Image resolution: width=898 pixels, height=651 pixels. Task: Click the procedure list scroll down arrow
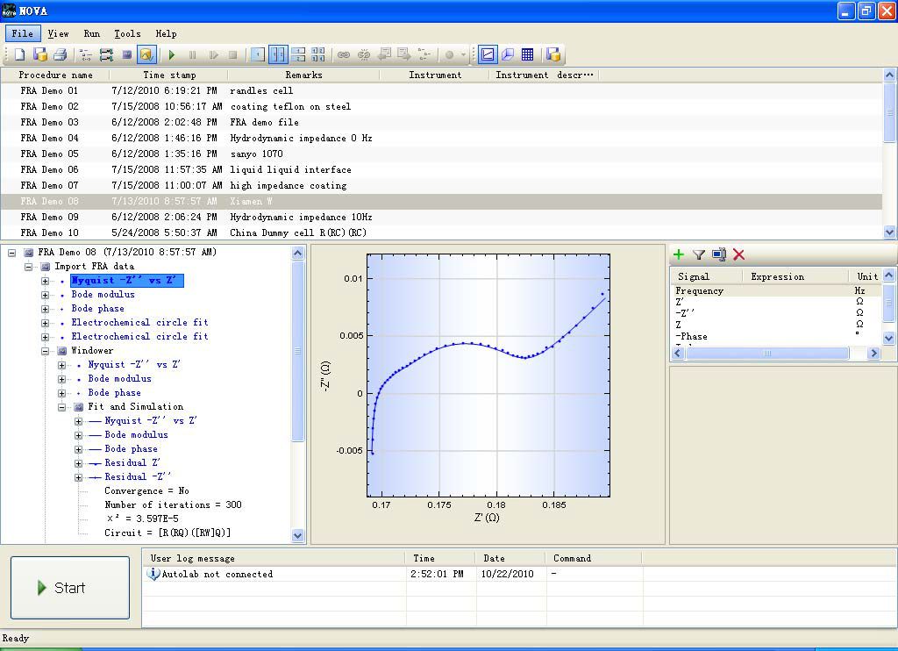pyautogui.click(x=889, y=232)
